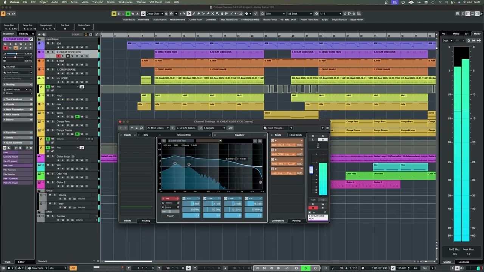Screen dimensions: 484x272
Task: Switch to the Loudness tab
Action: click(x=464, y=262)
